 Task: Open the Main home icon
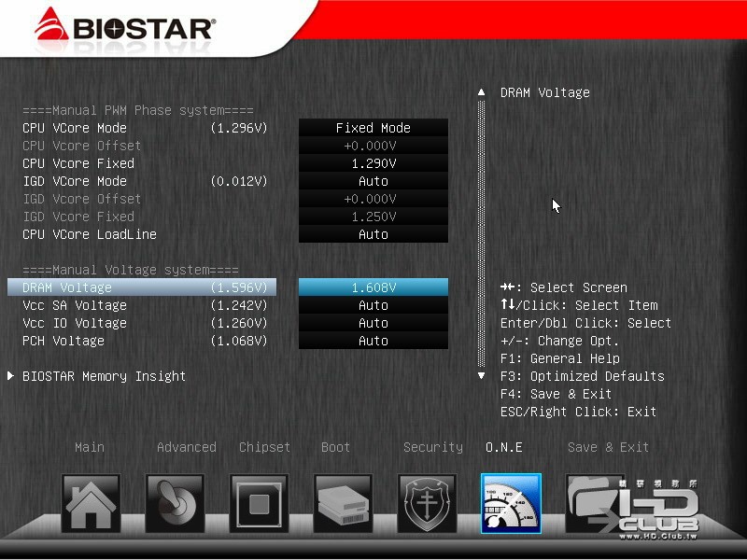click(x=91, y=503)
